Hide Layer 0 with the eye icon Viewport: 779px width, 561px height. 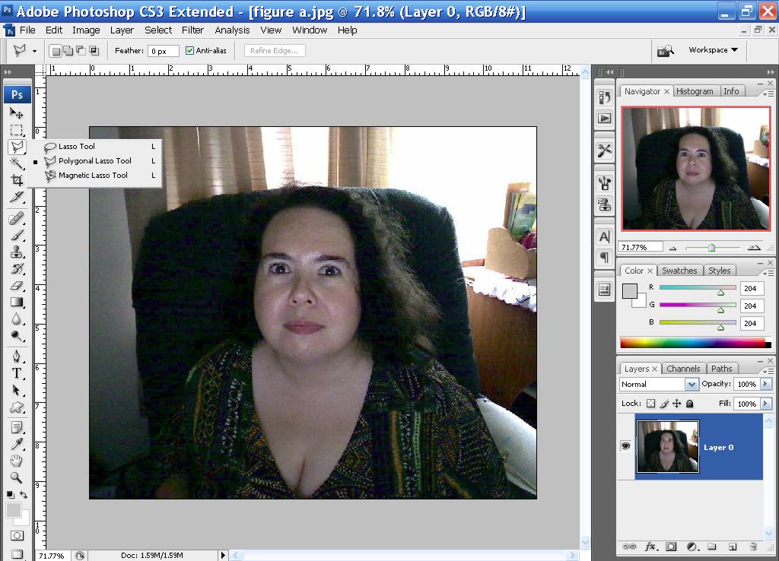click(x=626, y=446)
